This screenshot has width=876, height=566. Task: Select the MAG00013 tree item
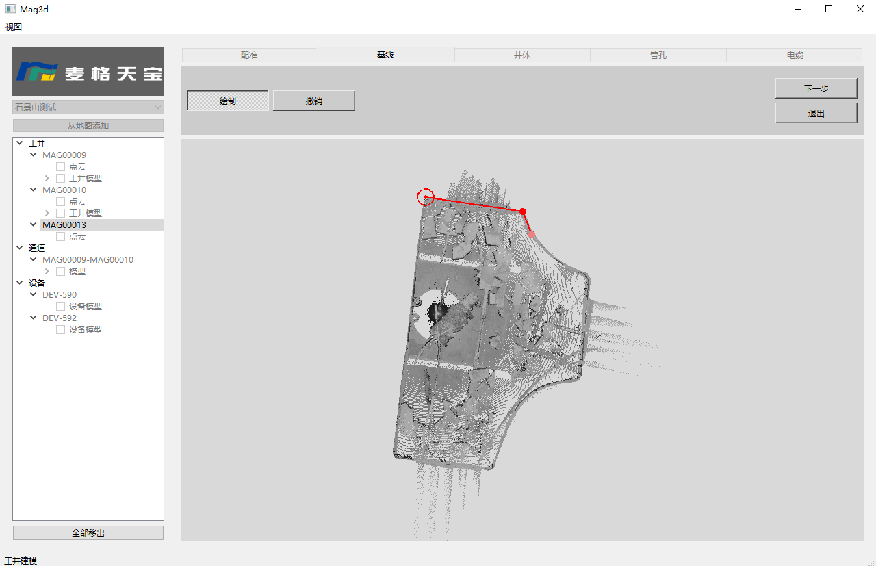[64, 225]
